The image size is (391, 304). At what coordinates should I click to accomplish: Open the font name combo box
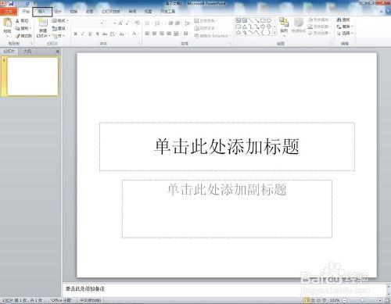pos(88,23)
